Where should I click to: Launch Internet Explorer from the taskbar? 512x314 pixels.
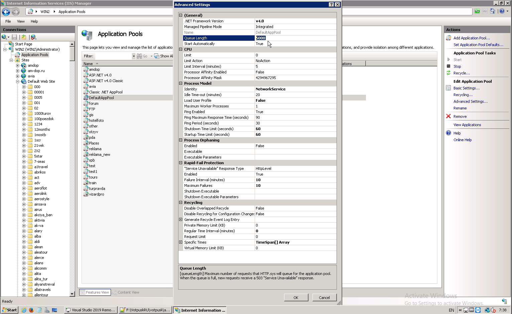[24, 310]
